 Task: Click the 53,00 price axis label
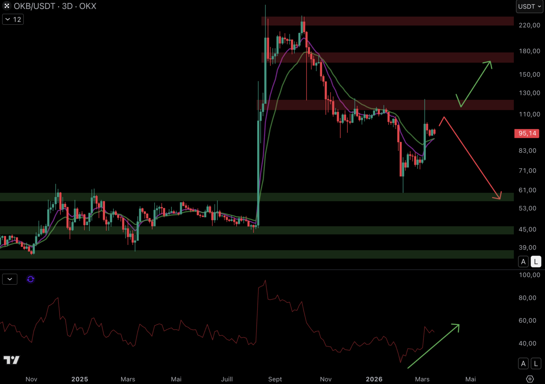[528, 208]
